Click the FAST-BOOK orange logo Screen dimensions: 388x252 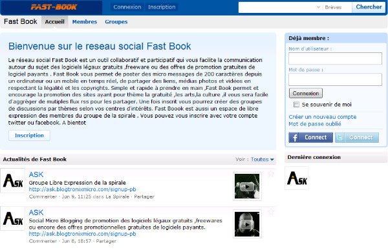(54, 7)
